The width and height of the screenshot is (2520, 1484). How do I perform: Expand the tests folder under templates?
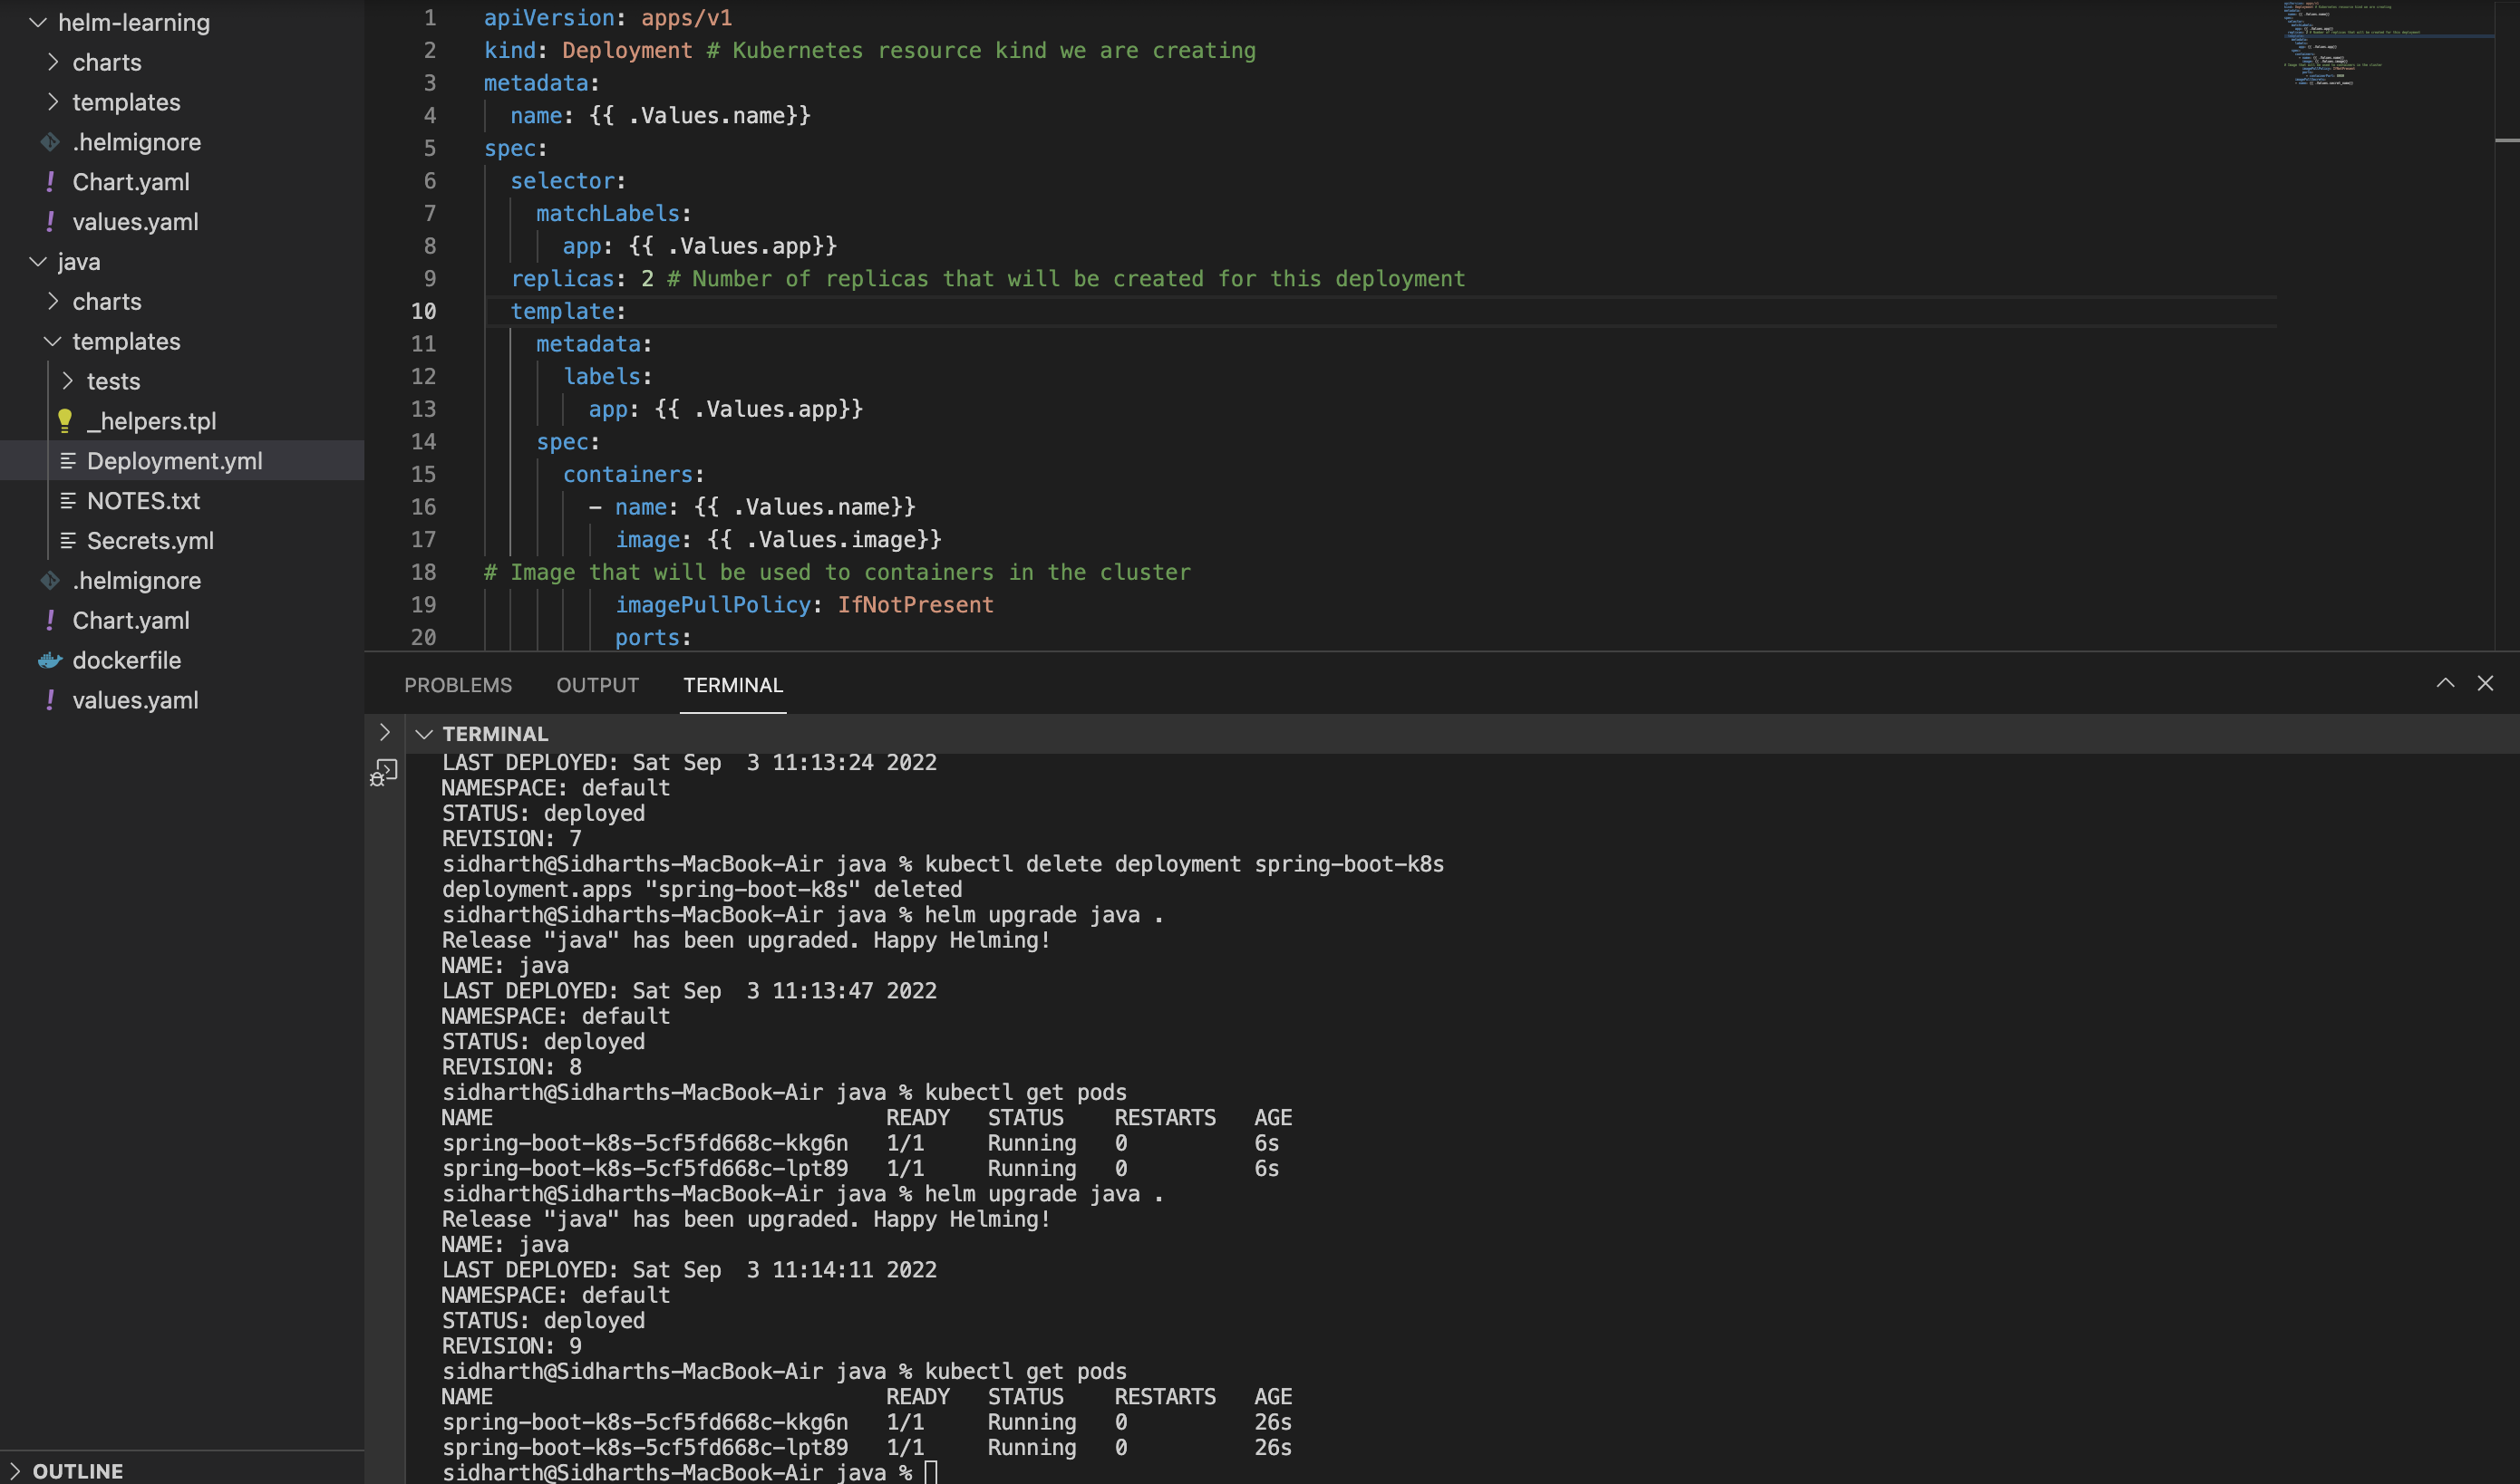pos(68,381)
